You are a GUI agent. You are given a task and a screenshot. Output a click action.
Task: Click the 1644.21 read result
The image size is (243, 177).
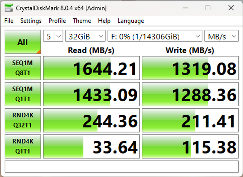[91, 68]
